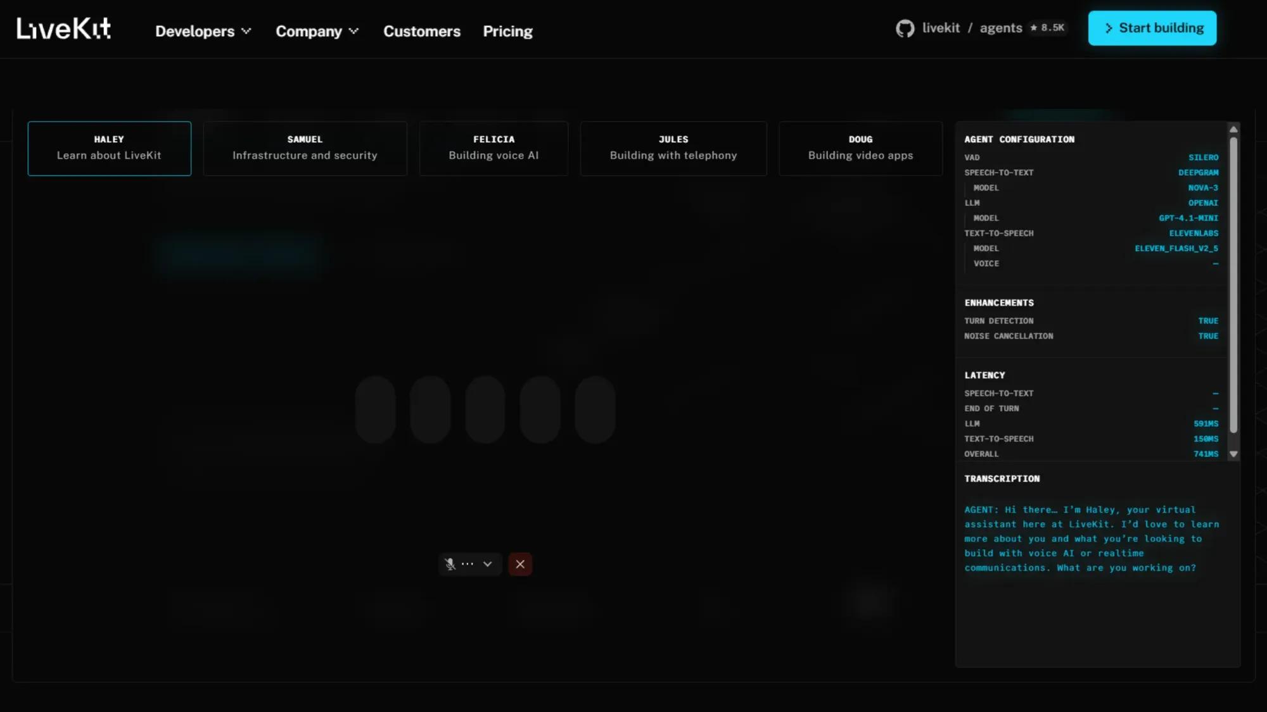Open the microphone device selector chevron
The height and width of the screenshot is (712, 1267).
click(487, 564)
